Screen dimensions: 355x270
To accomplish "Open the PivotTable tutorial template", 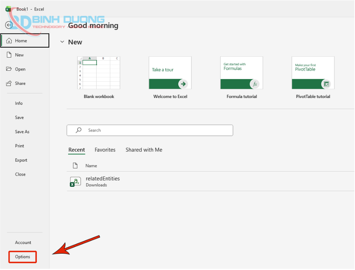I will (x=313, y=73).
